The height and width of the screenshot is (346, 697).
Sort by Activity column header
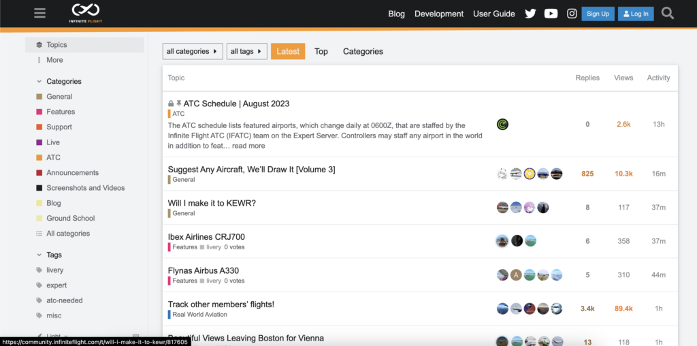[x=658, y=78]
